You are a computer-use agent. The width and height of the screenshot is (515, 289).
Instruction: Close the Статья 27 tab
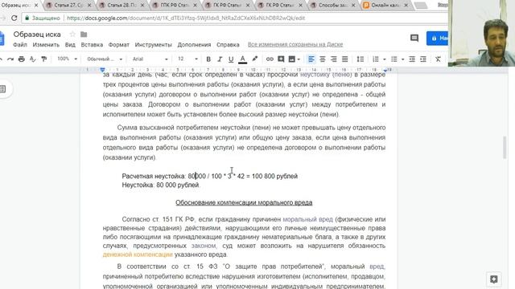(89, 6)
